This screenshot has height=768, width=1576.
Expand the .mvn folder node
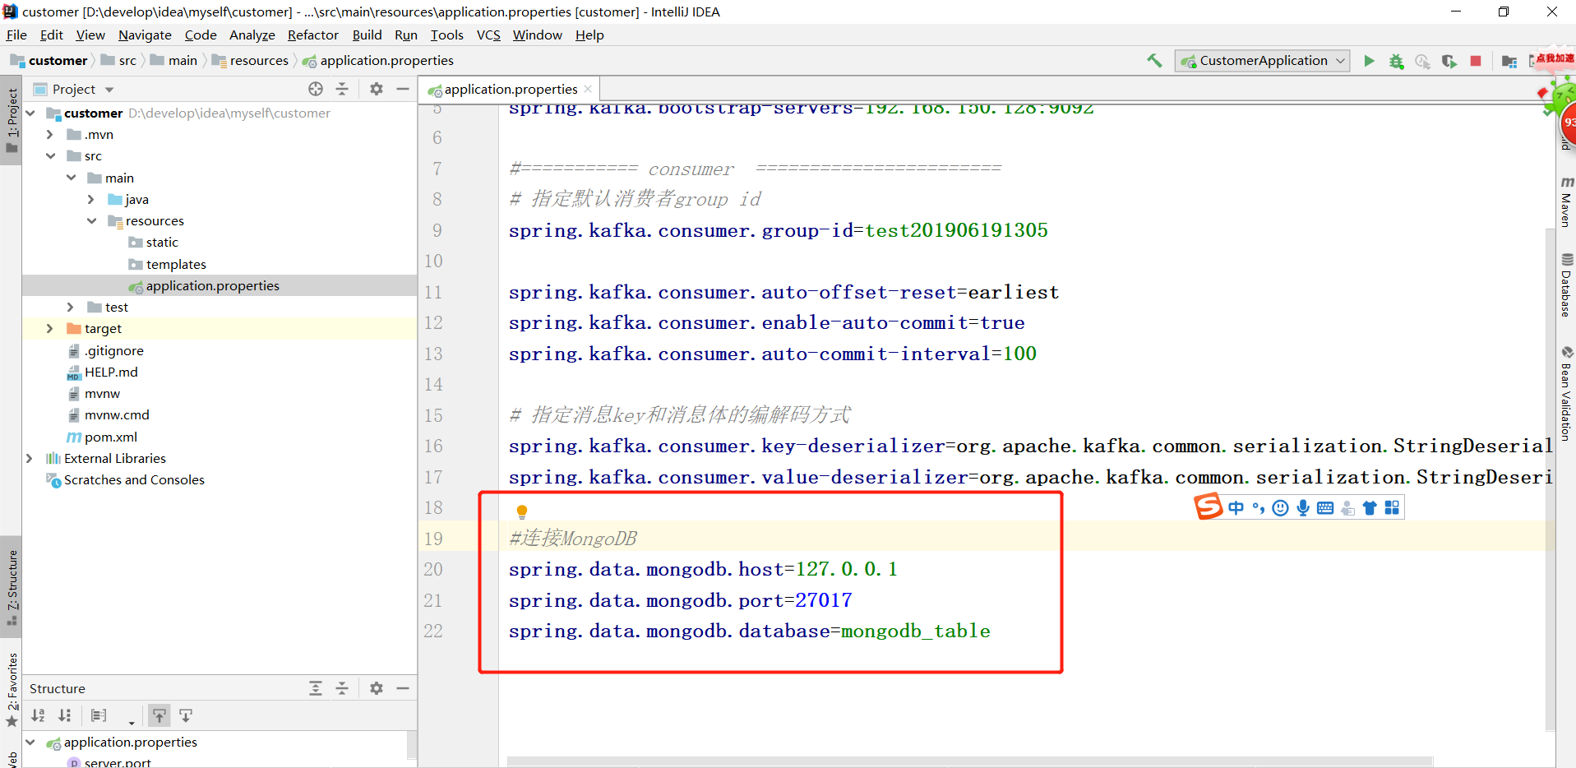49,134
